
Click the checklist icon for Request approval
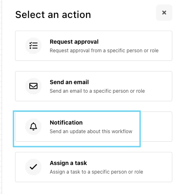[33, 46]
